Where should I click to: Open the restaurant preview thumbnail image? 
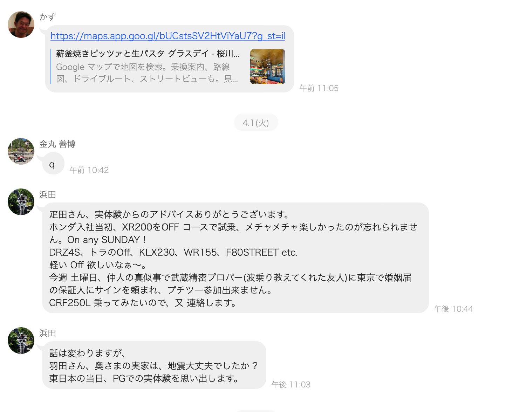coord(268,67)
